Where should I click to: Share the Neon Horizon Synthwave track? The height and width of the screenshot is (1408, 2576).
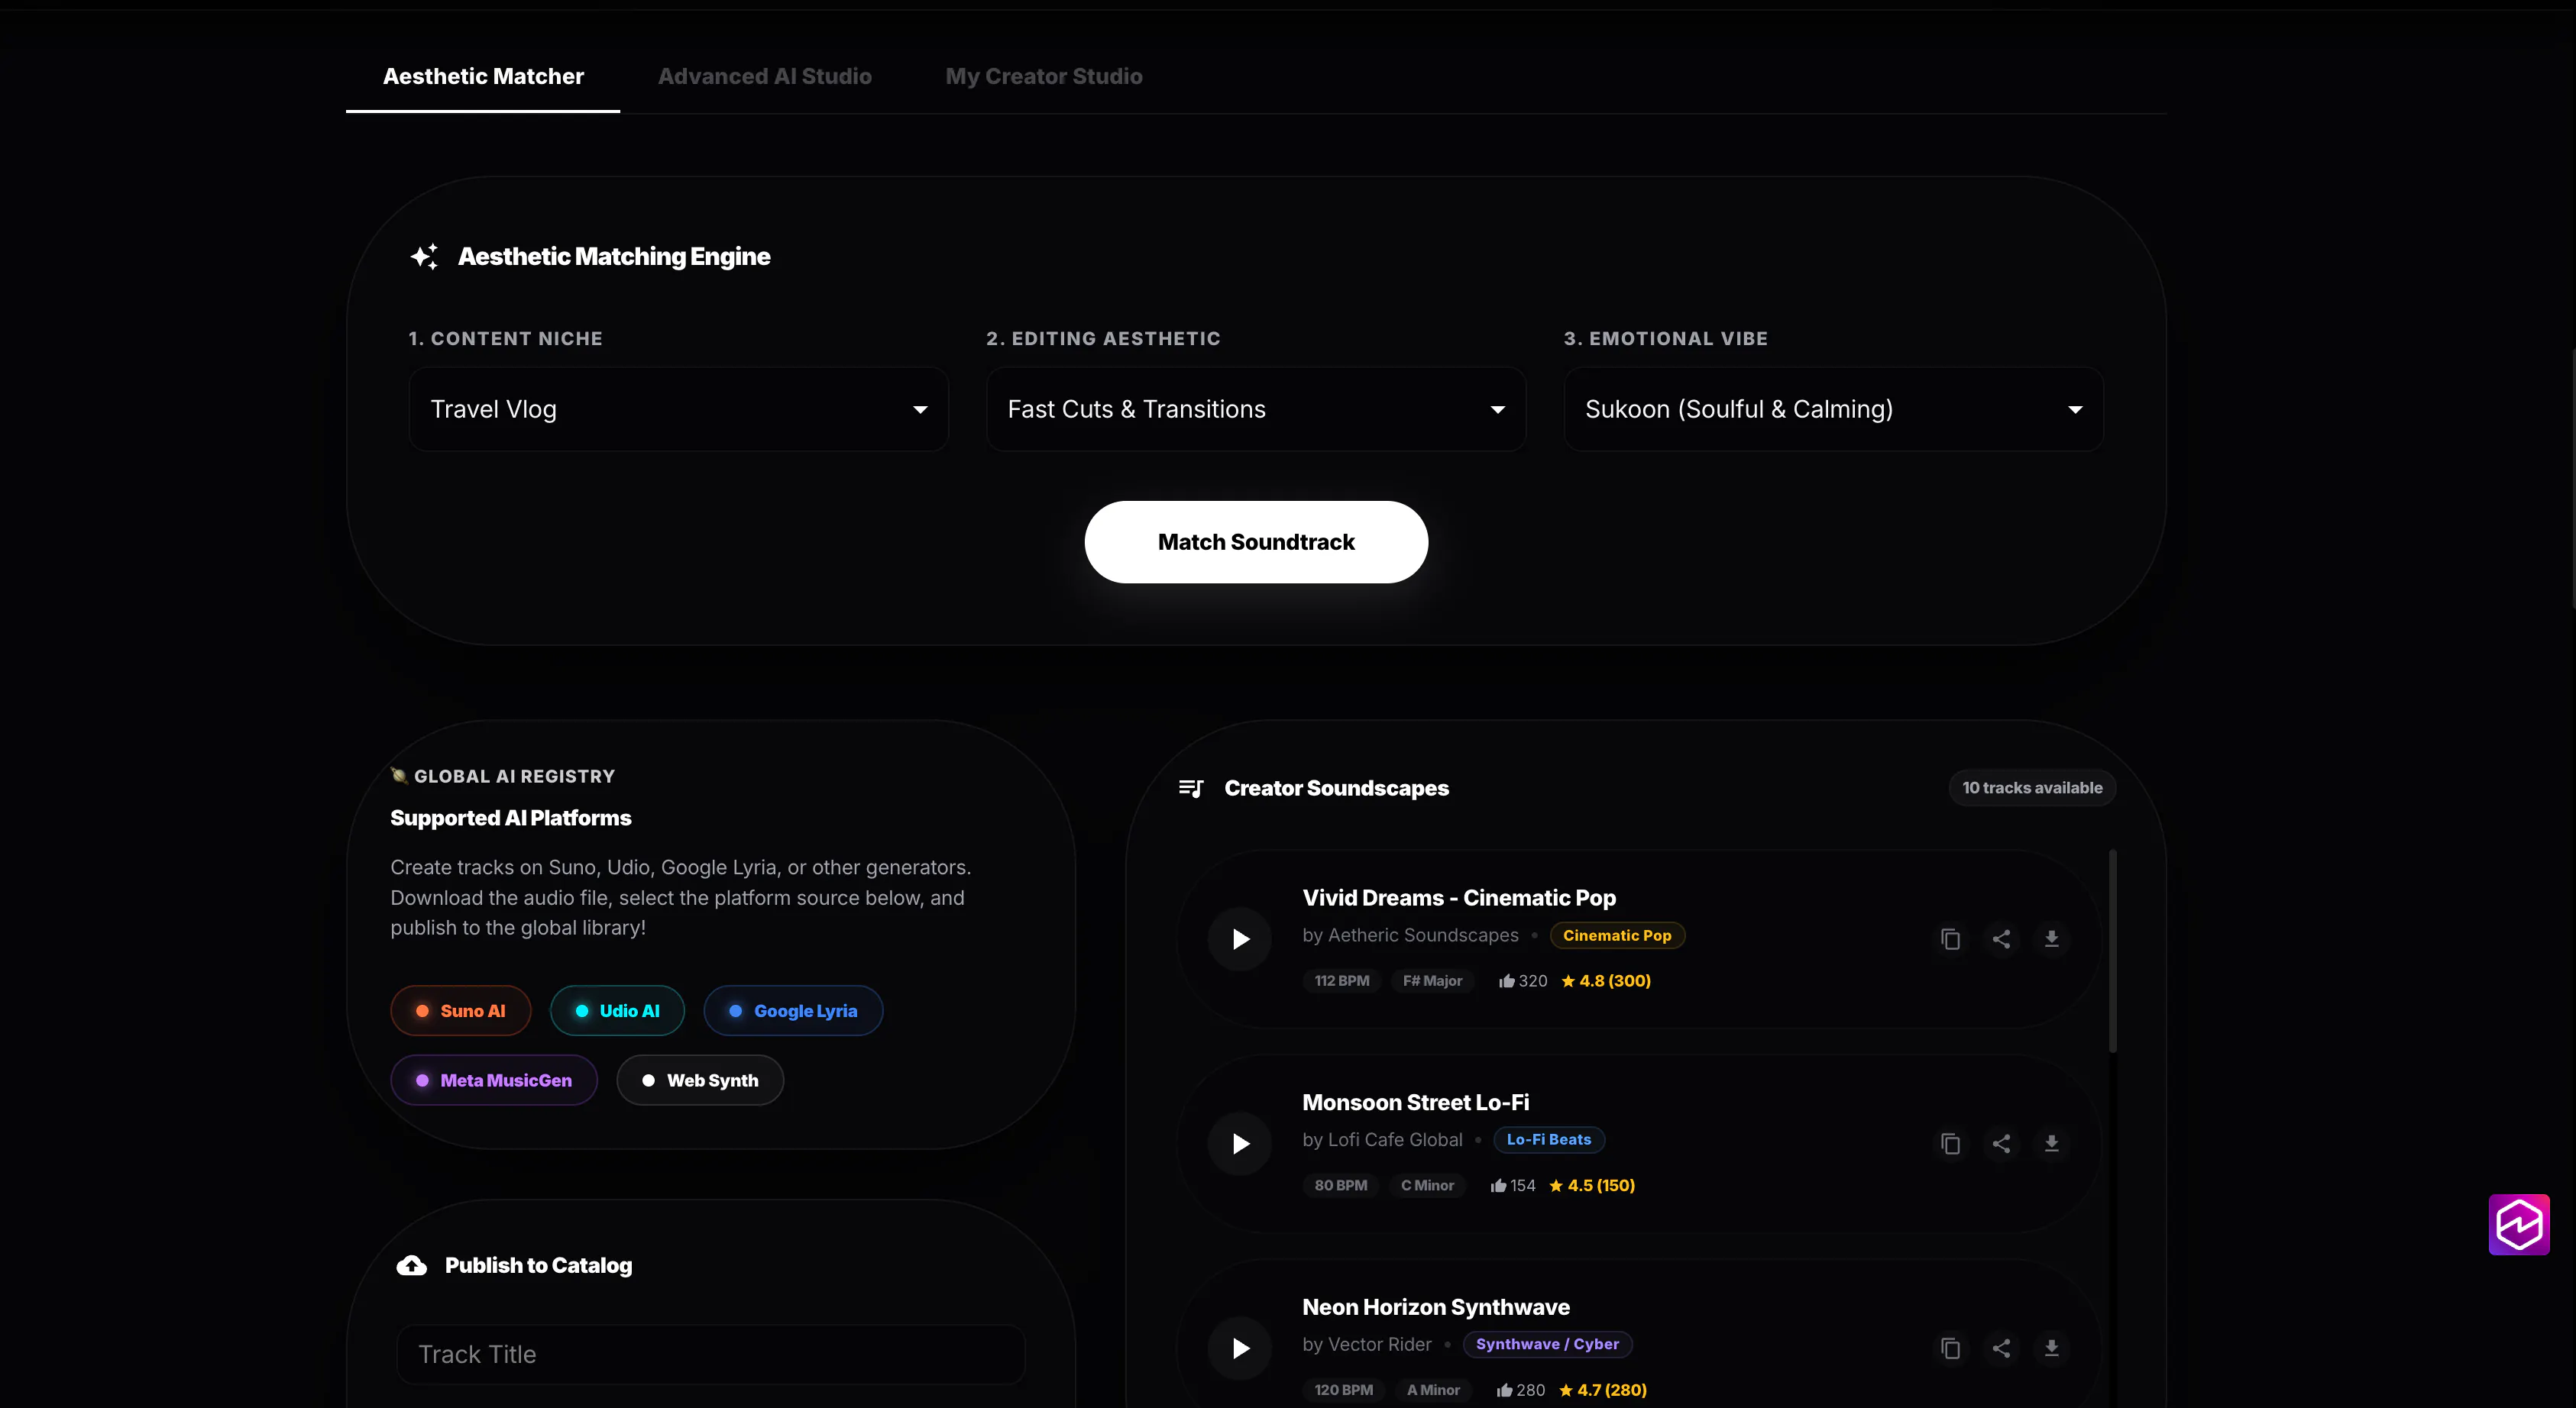pyautogui.click(x=2001, y=1348)
